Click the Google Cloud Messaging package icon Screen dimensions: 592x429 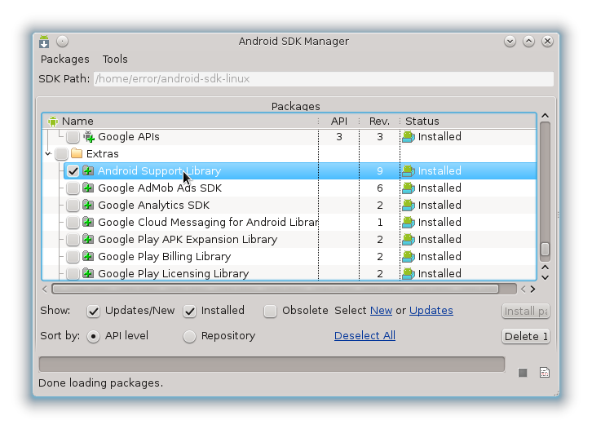click(x=88, y=222)
